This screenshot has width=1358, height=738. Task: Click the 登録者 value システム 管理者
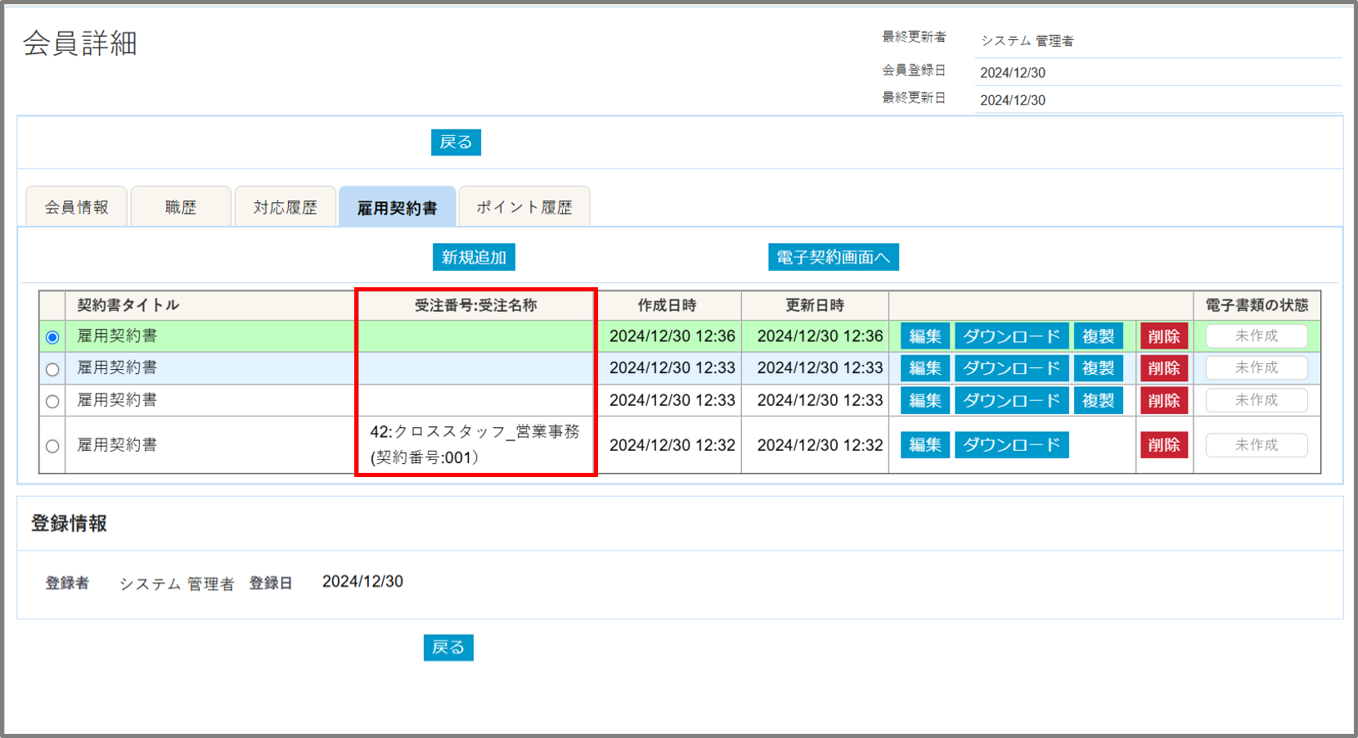[177, 583]
